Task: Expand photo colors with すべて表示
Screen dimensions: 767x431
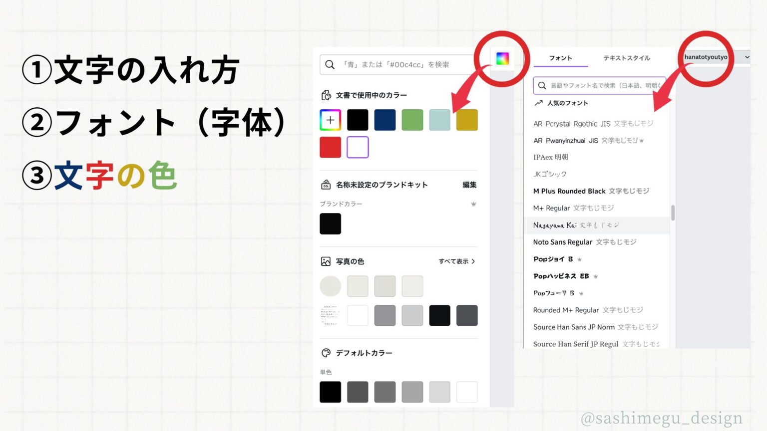Action: (x=456, y=261)
